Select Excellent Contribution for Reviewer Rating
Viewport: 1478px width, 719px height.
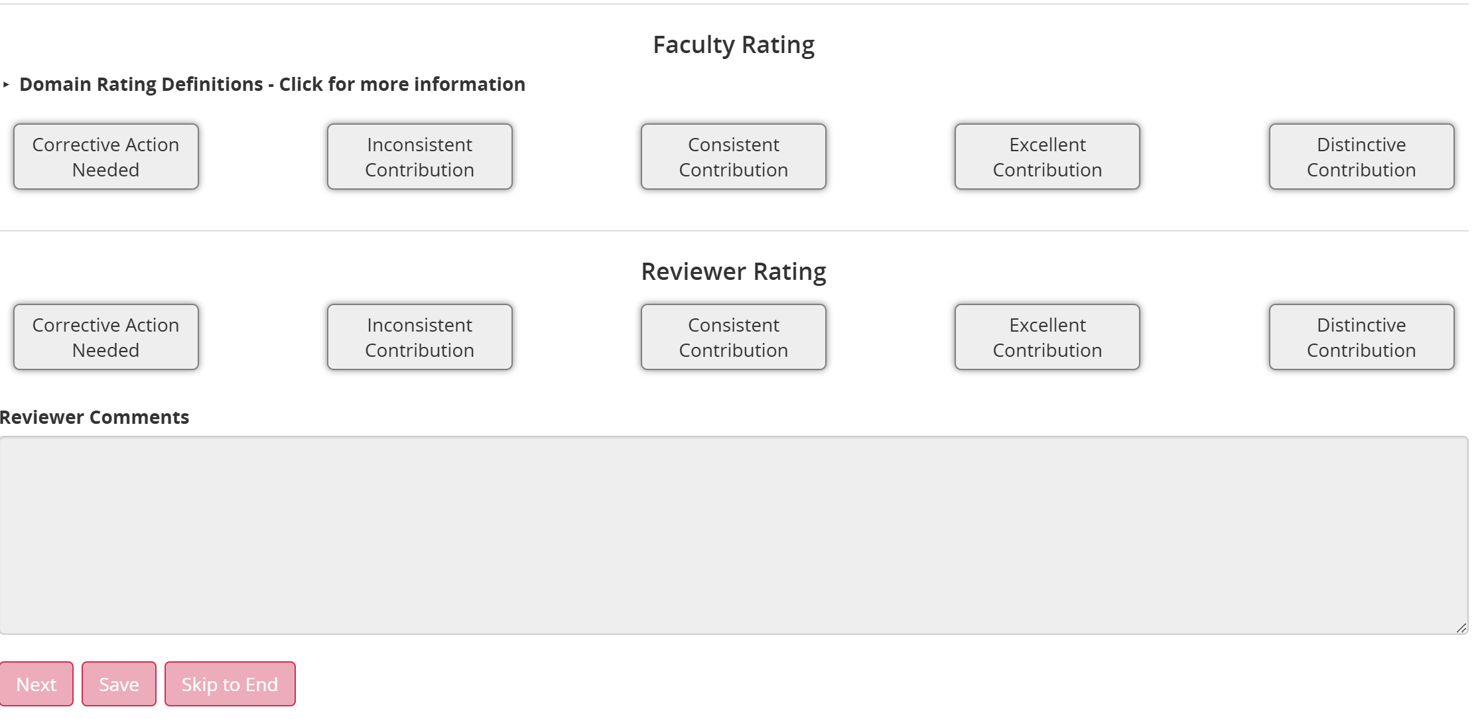[x=1047, y=337]
